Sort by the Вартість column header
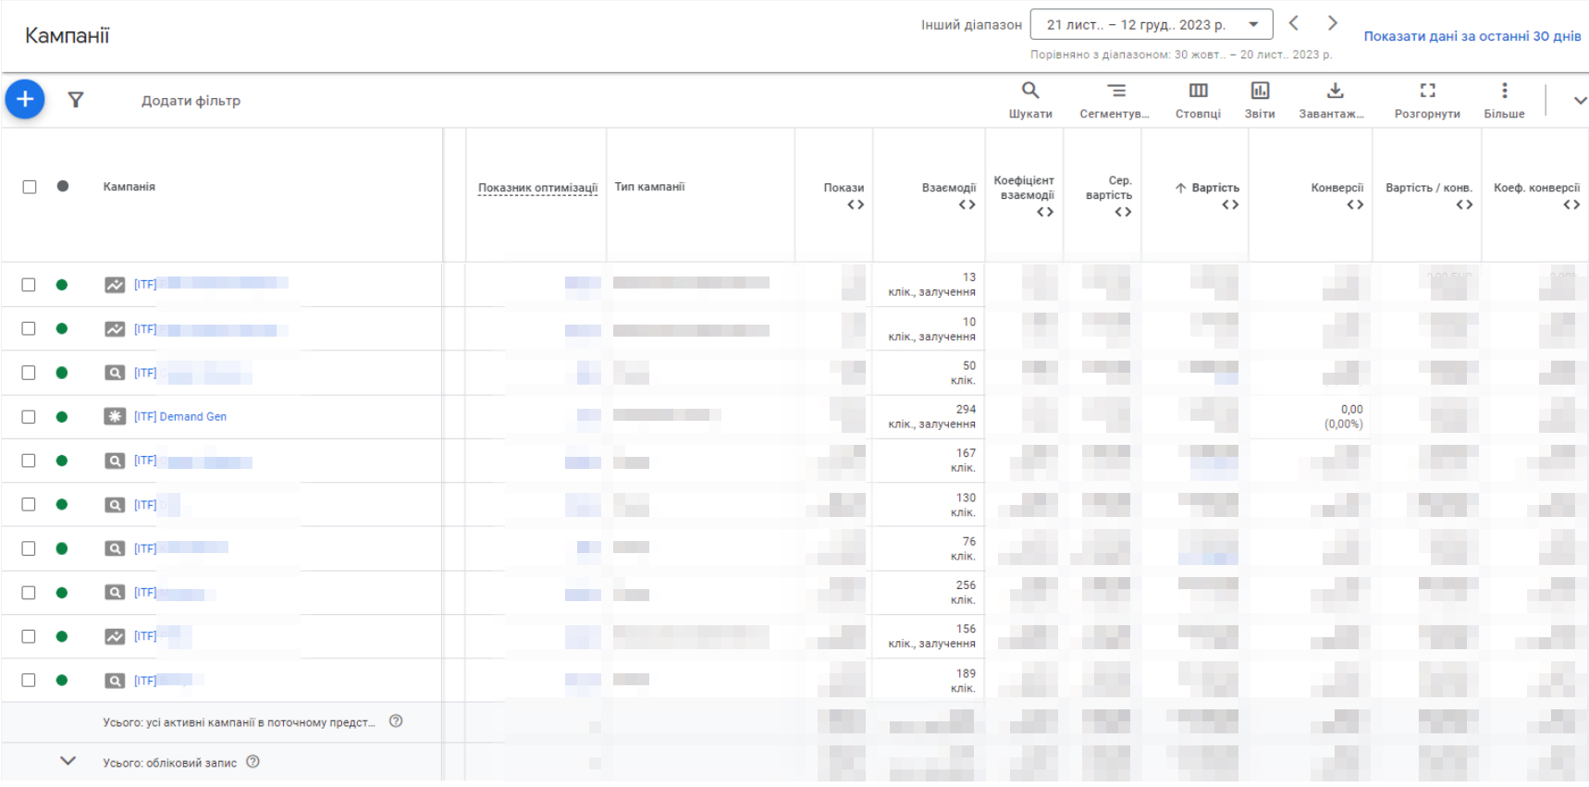The image size is (1589, 787). 1214,188
